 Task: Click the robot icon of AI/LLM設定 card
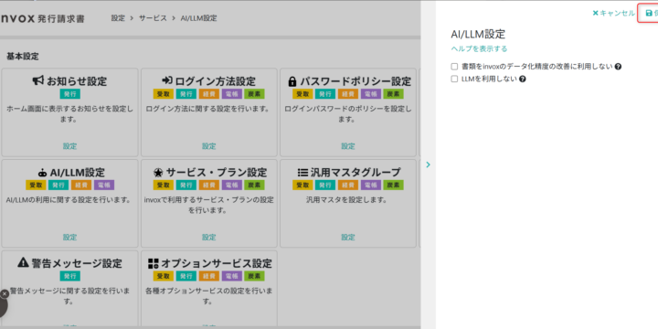pyautogui.click(x=42, y=173)
